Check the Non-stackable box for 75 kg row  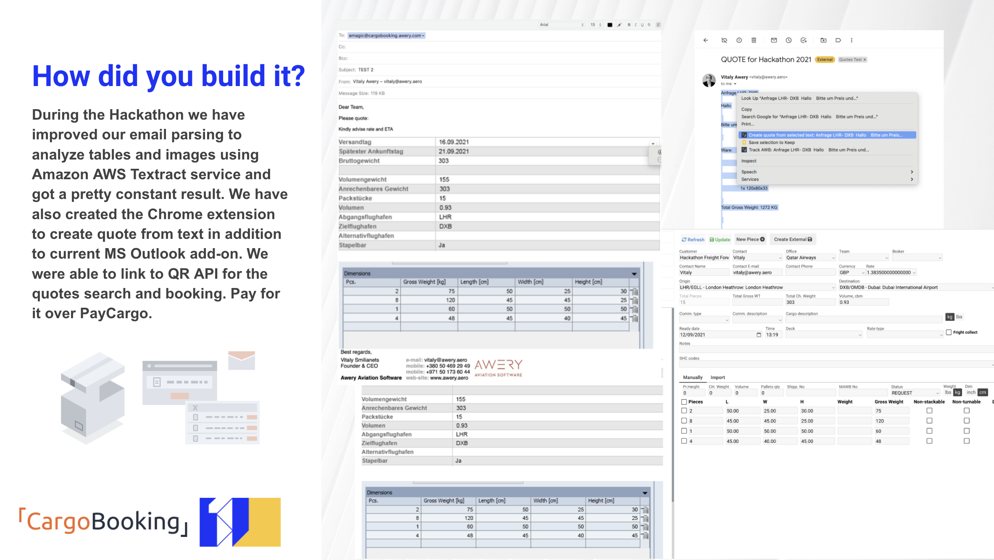(929, 411)
